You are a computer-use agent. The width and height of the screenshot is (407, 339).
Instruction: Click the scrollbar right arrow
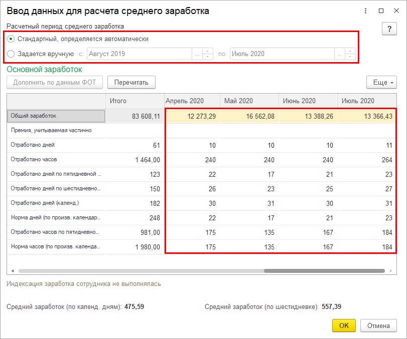pyautogui.click(x=390, y=271)
